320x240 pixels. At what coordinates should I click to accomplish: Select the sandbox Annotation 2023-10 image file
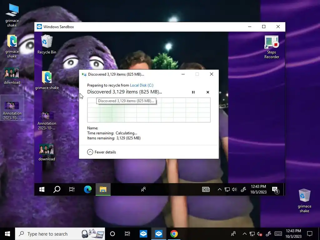pyautogui.click(x=47, y=121)
